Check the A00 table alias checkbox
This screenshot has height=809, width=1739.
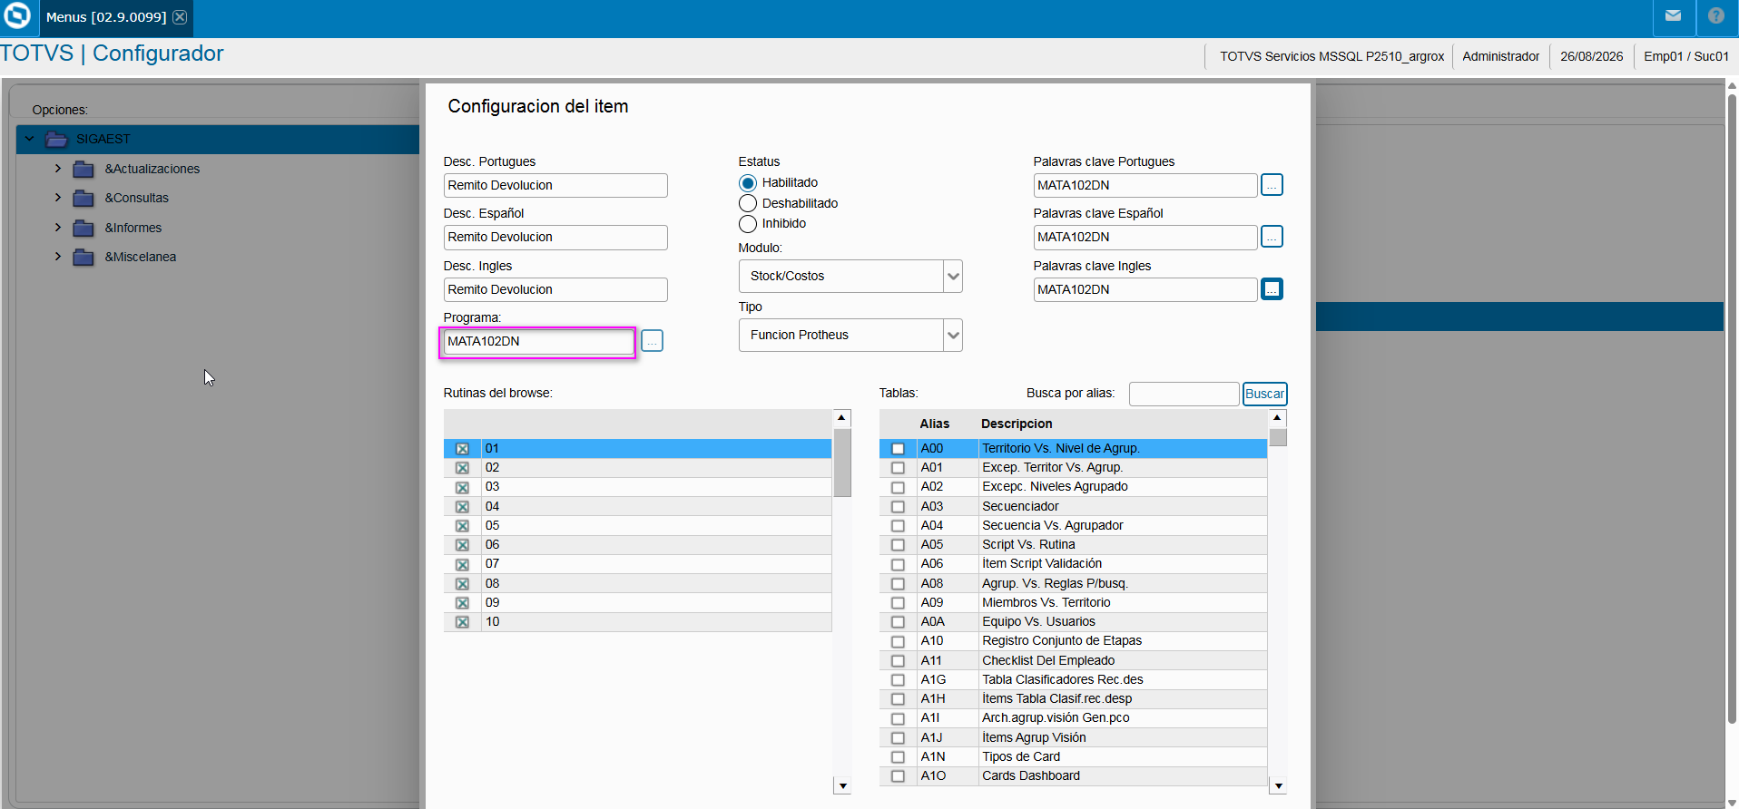(x=898, y=449)
